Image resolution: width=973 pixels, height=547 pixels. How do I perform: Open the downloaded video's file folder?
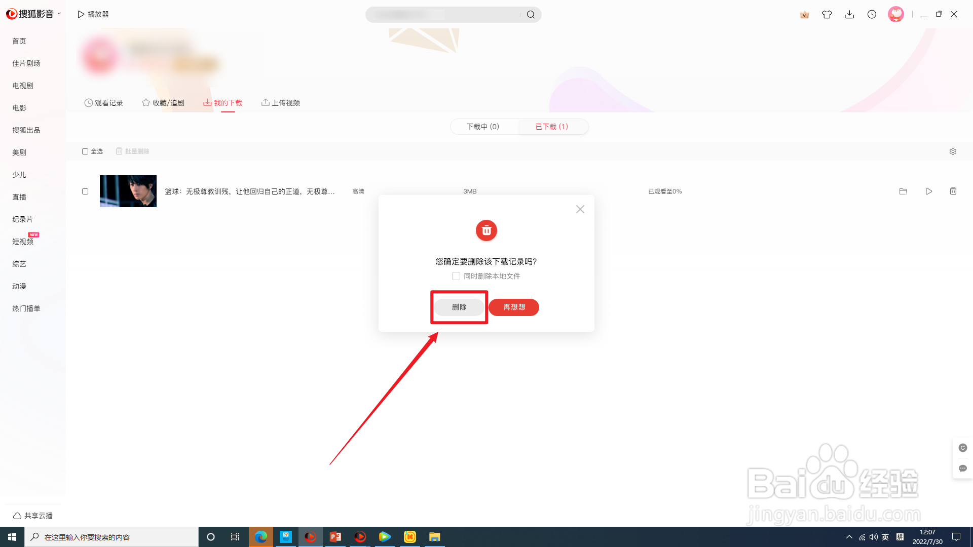coord(903,191)
